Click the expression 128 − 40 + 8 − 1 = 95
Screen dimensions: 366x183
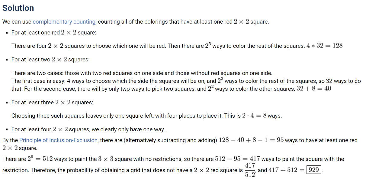coord(251,140)
